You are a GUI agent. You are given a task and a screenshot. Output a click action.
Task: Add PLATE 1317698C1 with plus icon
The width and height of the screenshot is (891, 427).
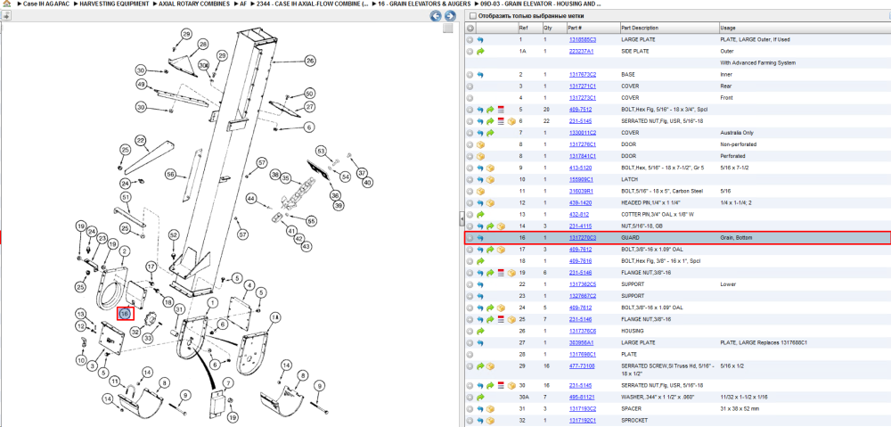[470, 354]
